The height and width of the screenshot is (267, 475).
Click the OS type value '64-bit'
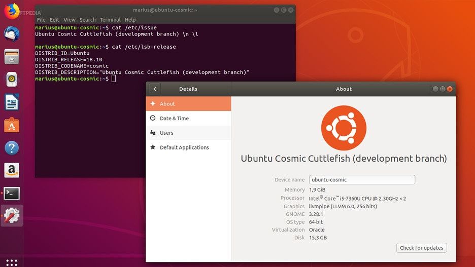(x=316, y=222)
